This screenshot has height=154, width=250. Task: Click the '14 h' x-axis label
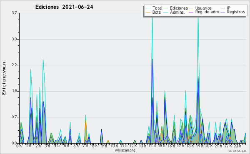[x=152, y=146]
